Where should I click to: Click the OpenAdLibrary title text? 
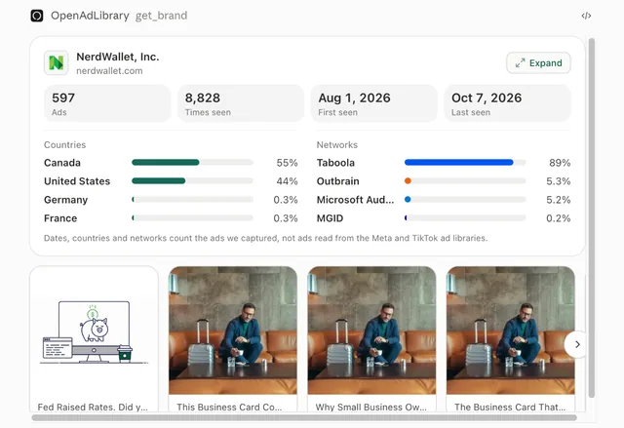coord(90,16)
